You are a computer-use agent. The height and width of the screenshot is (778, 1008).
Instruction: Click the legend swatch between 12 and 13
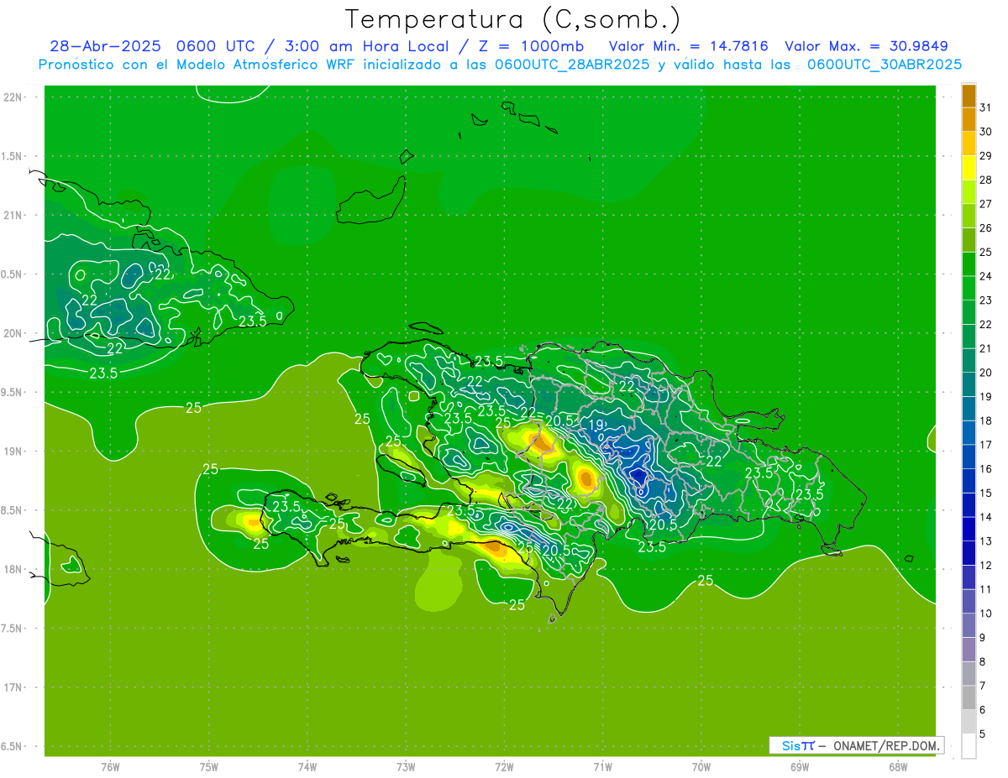969,553
